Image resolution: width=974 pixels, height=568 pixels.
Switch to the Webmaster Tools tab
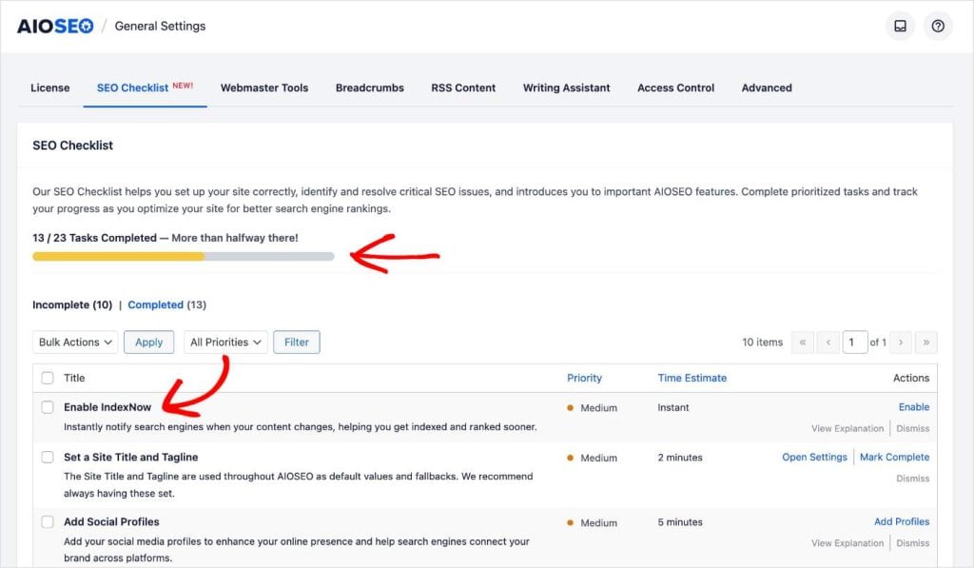point(263,88)
